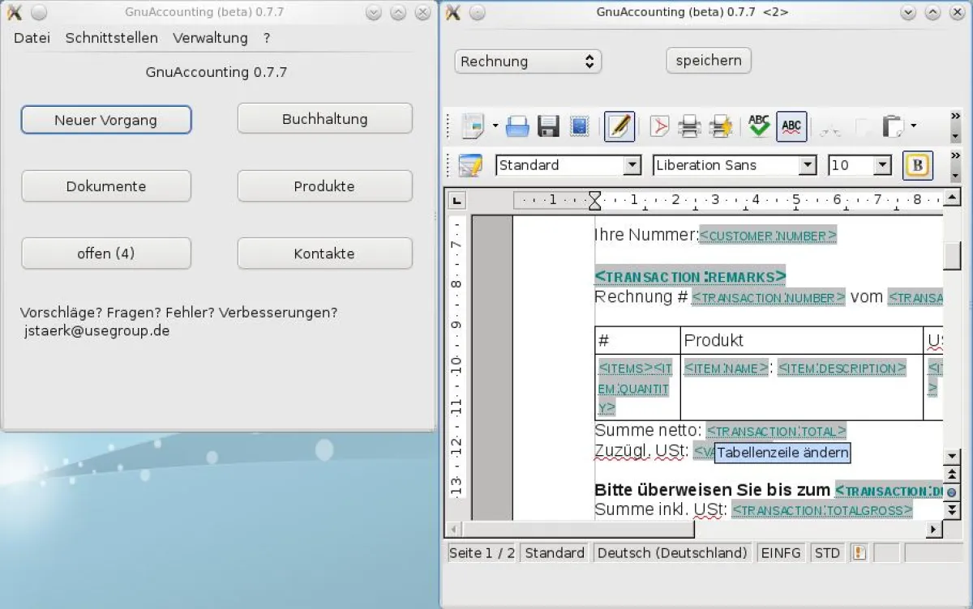Image resolution: width=973 pixels, height=609 pixels.
Task: Open the Schnittstellen menu
Action: pos(111,37)
